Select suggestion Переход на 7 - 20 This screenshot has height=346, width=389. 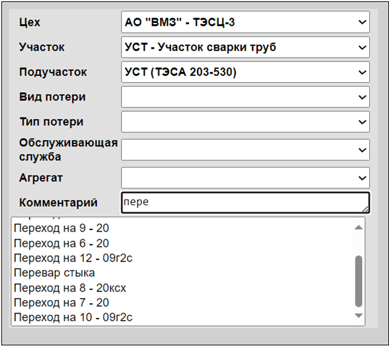click(x=61, y=302)
